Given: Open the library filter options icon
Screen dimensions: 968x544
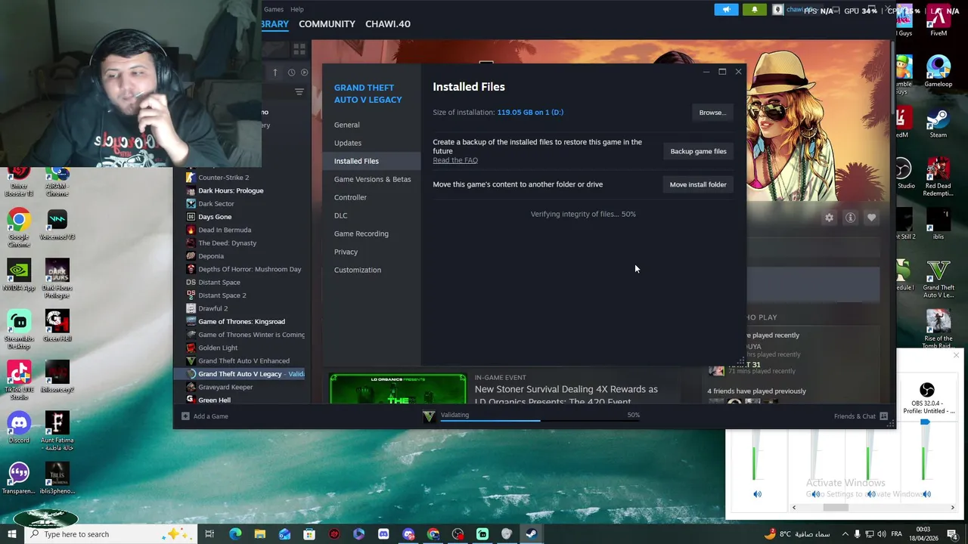Looking at the screenshot, I should pyautogui.click(x=299, y=92).
